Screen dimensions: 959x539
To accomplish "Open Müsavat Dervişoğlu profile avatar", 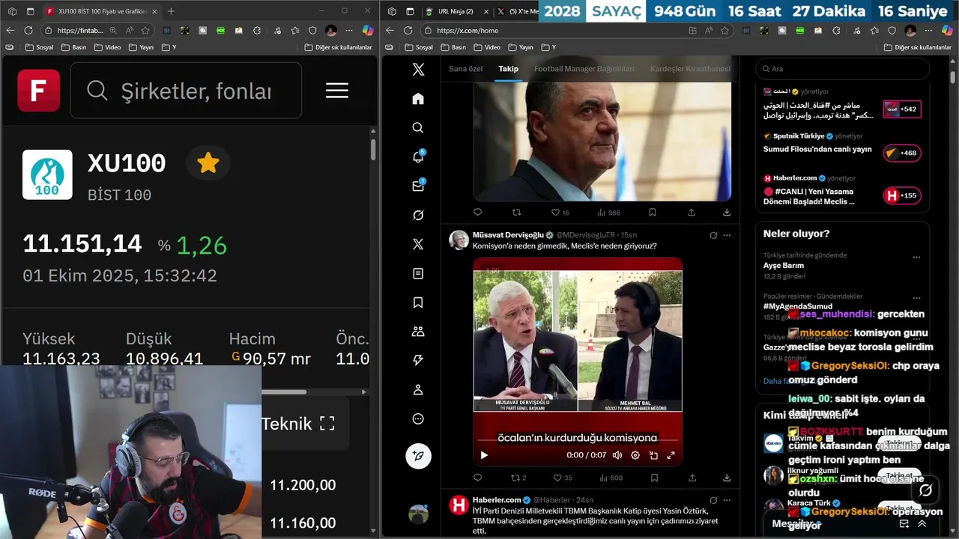I will pyautogui.click(x=459, y=240).
